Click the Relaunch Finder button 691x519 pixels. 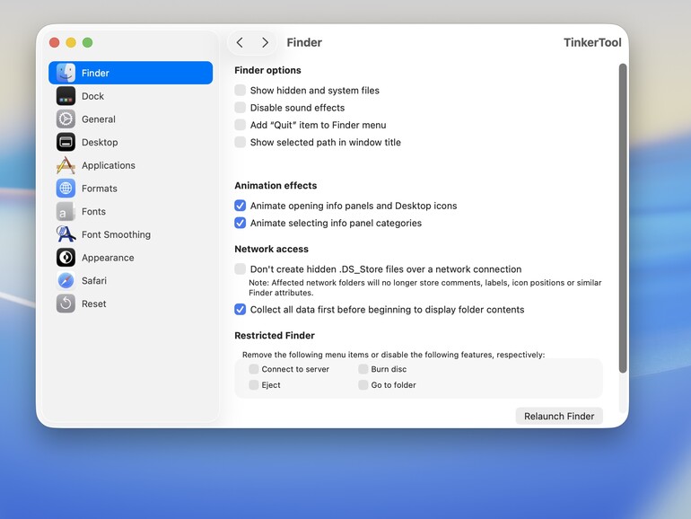point(559,416)
